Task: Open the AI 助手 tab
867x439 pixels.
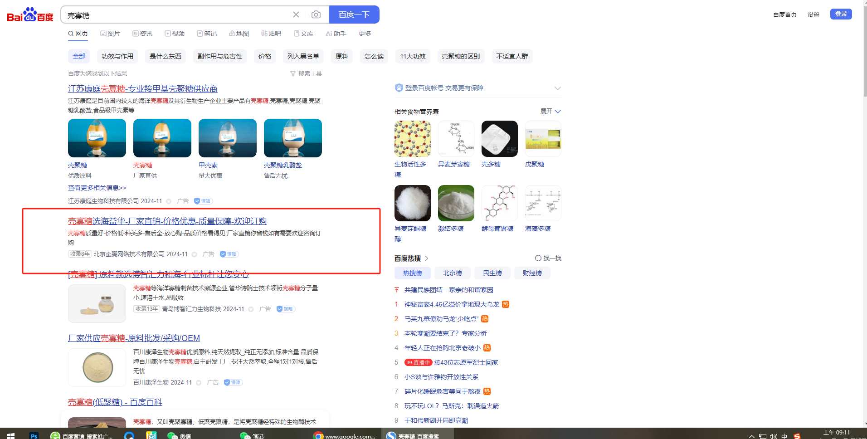Action: click(x=336, y=34)
